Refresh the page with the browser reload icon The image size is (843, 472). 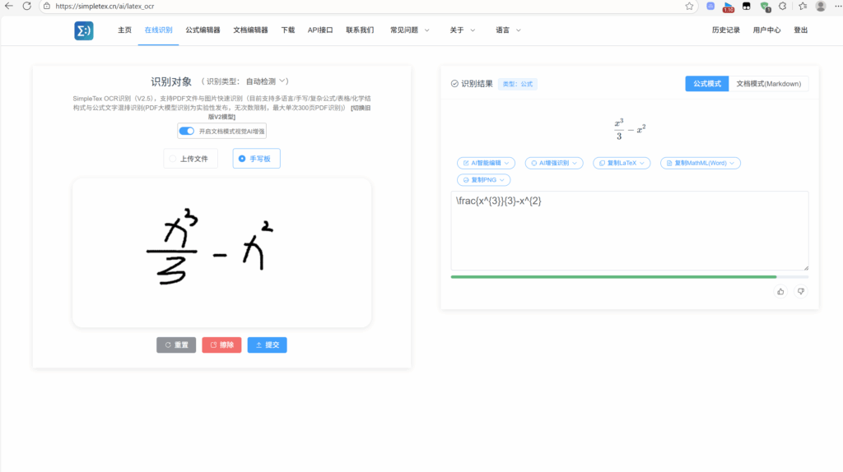tap(26, 6)
